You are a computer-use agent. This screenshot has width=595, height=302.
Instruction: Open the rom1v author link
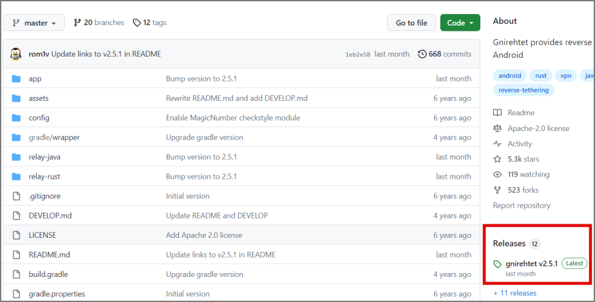[39, 54]
